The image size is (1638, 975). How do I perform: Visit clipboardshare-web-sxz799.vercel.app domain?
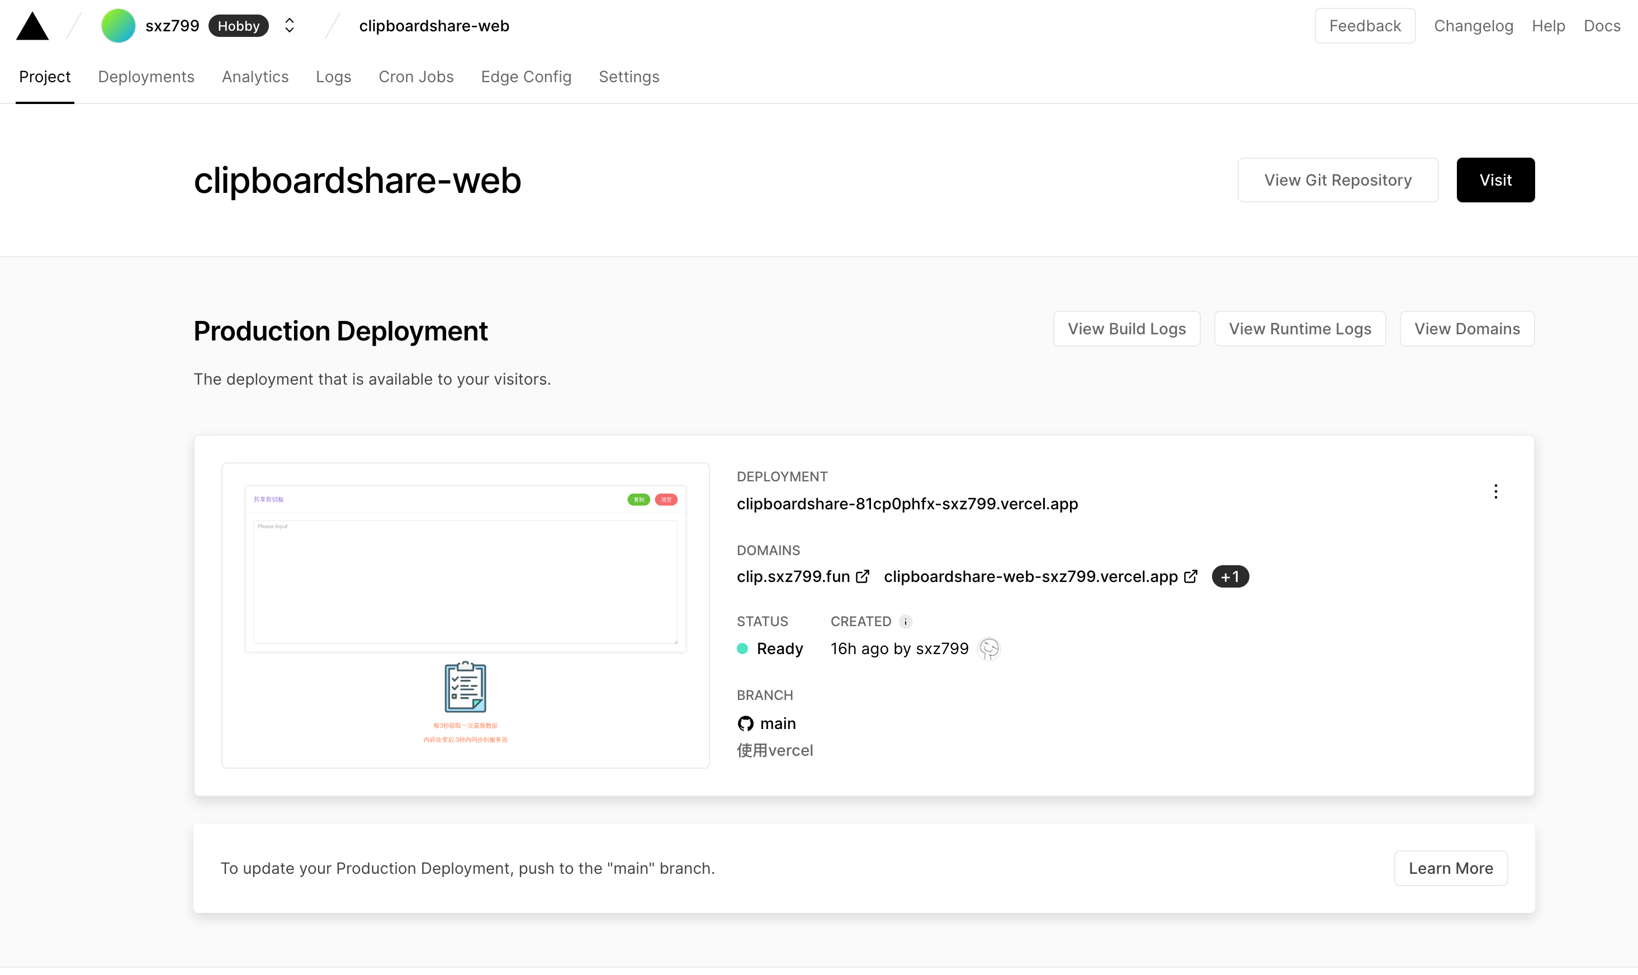click(x=1031, y=576)
